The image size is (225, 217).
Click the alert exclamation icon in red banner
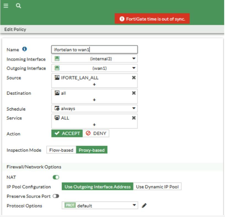coord(122,19)
